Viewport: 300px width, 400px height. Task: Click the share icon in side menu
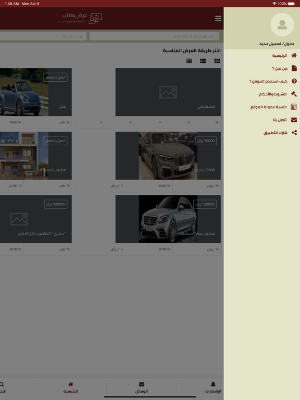click(x=294, y=133)
